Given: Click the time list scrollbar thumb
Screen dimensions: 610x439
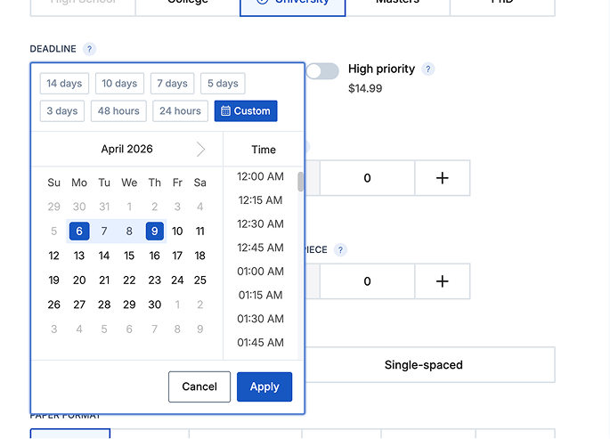Looking at the screenshot, I should [x=301, y=182].
